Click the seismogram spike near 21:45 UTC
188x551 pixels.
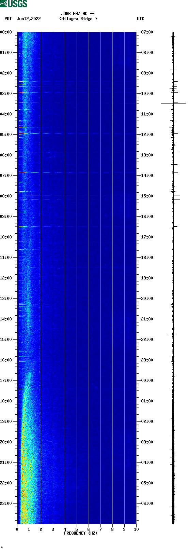pos(171,334)
